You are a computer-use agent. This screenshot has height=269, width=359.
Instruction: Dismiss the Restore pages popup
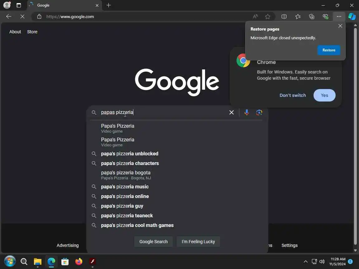coord(340,26)
